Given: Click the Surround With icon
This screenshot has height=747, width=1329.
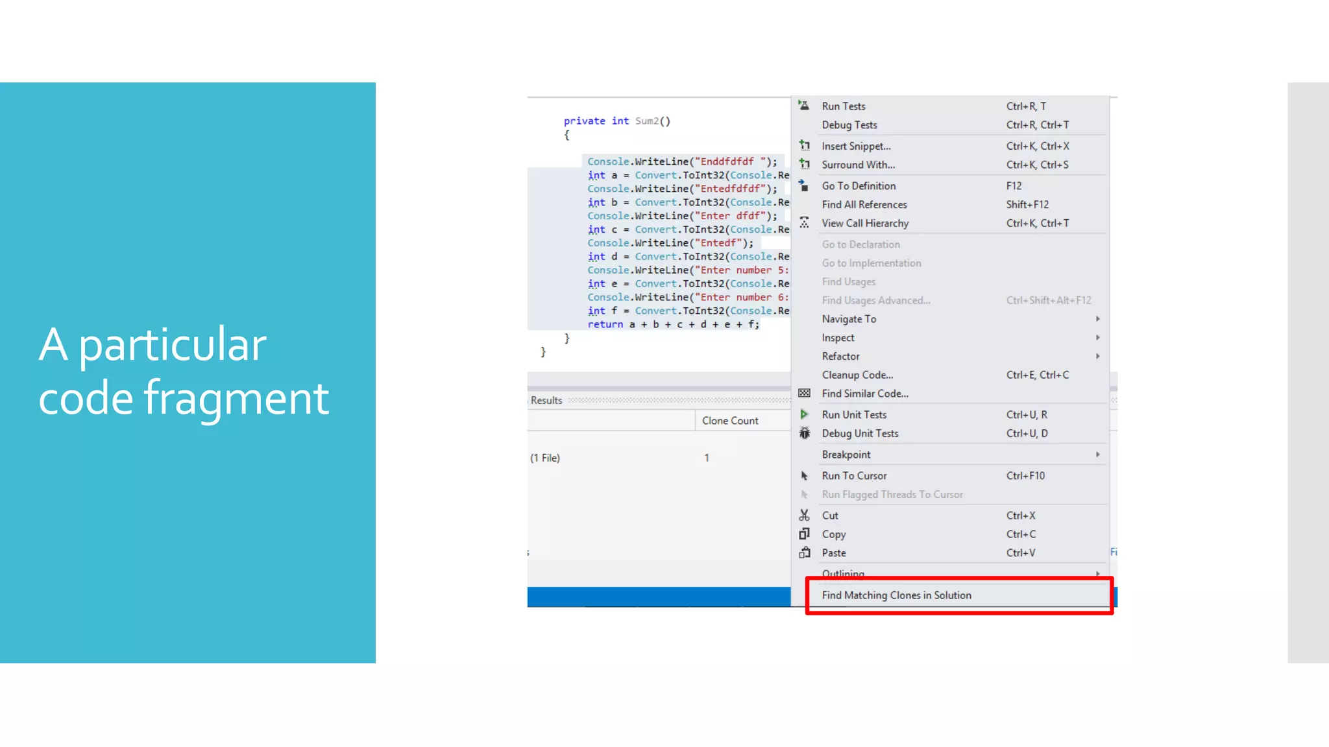Looking at the screenshot, I should (x=804, y=165).
